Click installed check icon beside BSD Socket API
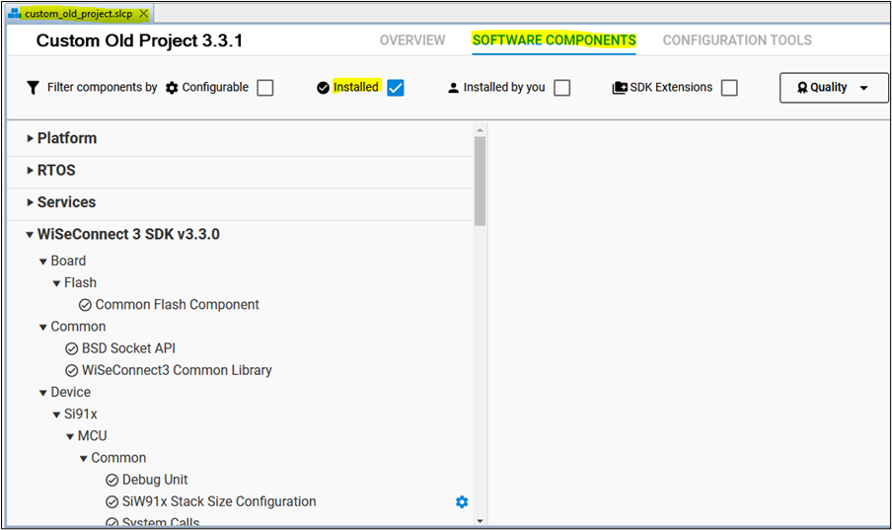 72,349
